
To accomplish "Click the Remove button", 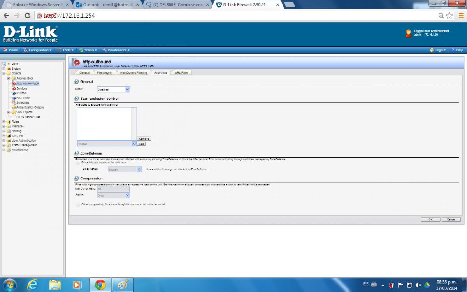I will pos(144,139).
